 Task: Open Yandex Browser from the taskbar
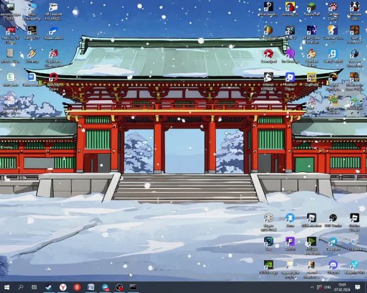[63, 287]
